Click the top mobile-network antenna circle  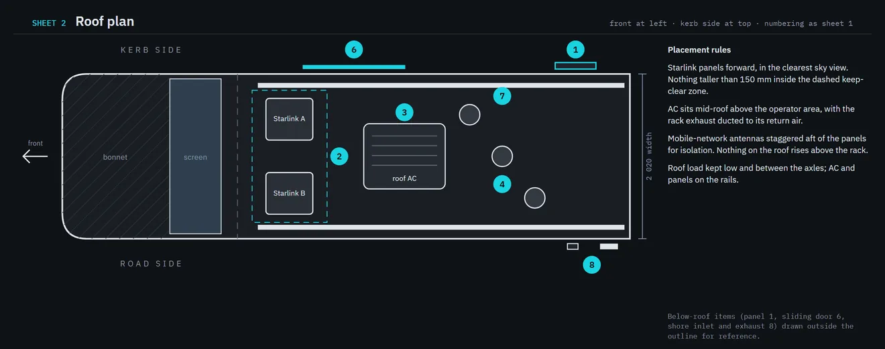[x=469, y=115]
